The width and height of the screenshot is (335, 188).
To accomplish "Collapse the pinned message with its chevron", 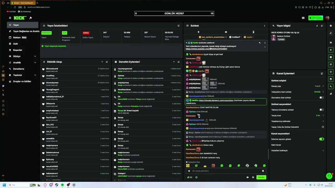I will click(265, 47).
